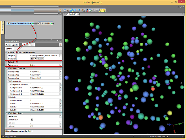Switch to the Voxler2* viewer tab
The width and height of the screenshot is (186, 139).
73,14
